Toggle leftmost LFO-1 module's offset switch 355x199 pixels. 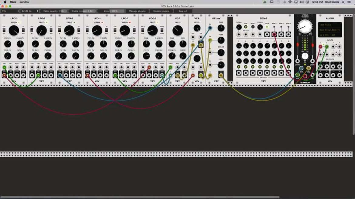(4, 30)
